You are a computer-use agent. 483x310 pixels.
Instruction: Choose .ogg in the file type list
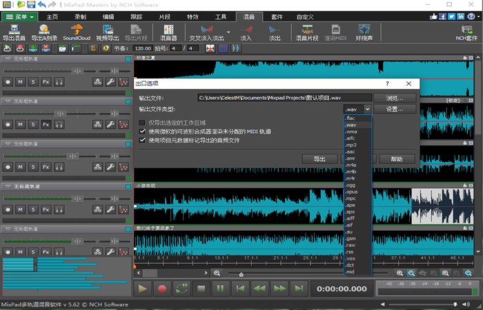[358, 185]
